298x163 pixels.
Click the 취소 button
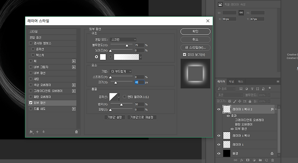pyautogui.click(x=195, y=40)
